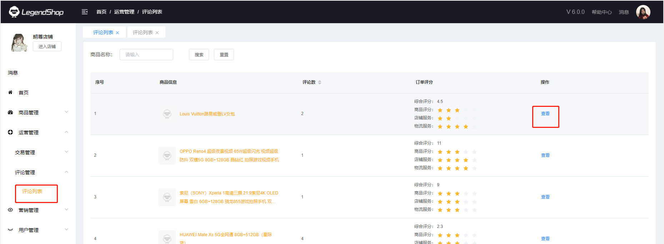Open Louis Vuitton product thumbnail image

167,114
